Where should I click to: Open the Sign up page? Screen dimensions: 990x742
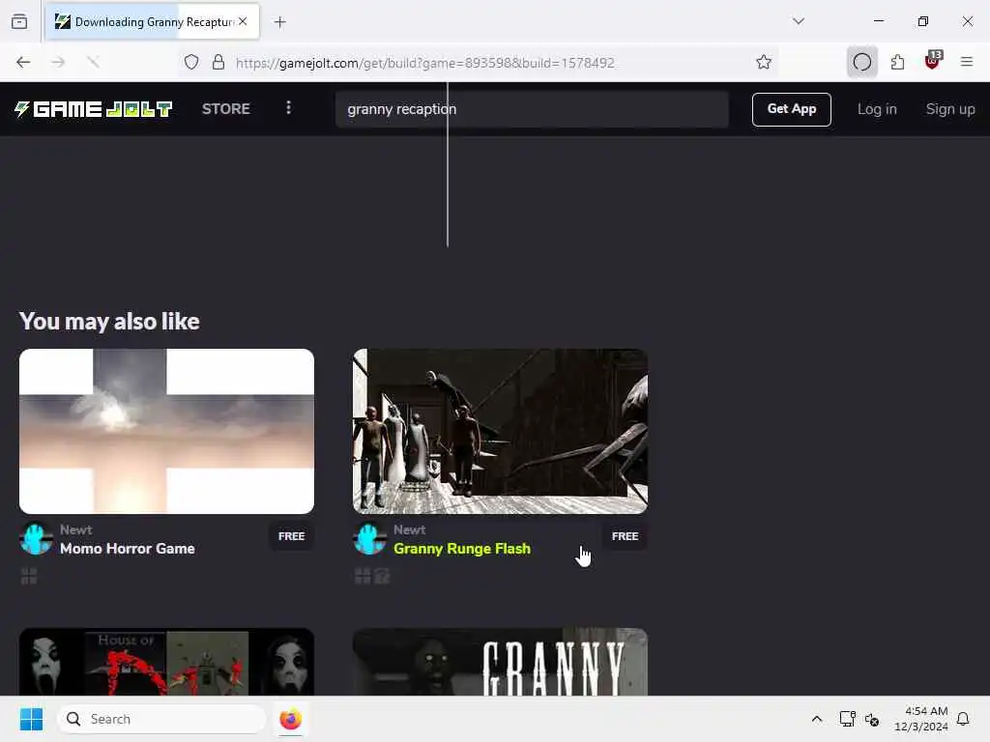(950, 109)
